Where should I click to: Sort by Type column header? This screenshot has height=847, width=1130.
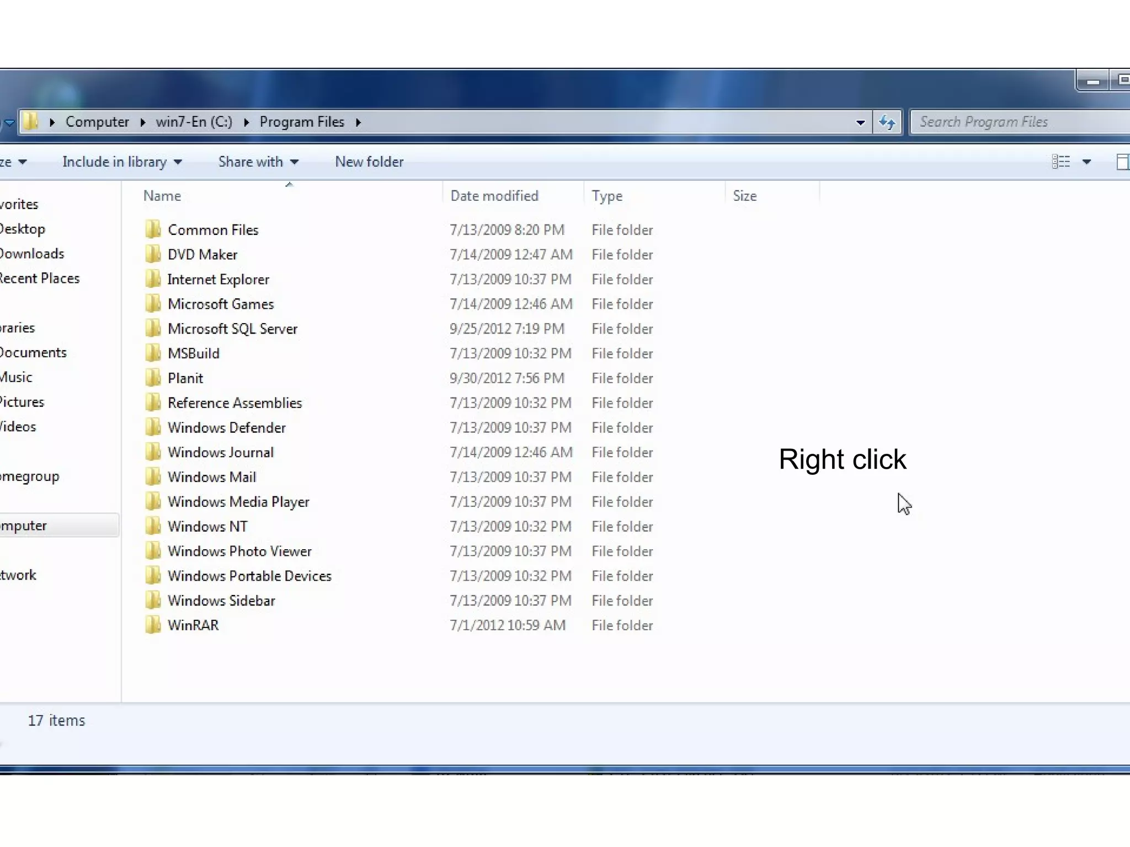(x=607, y=196)
